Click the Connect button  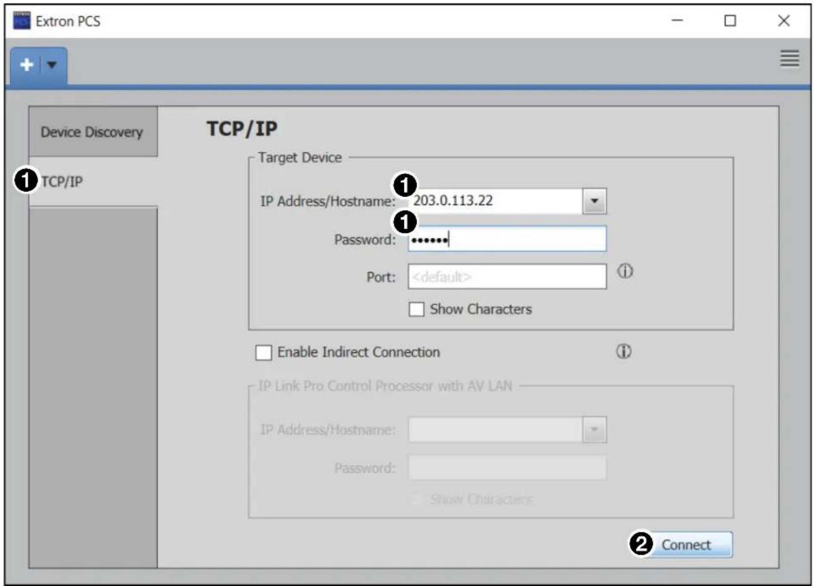(686, 545)
